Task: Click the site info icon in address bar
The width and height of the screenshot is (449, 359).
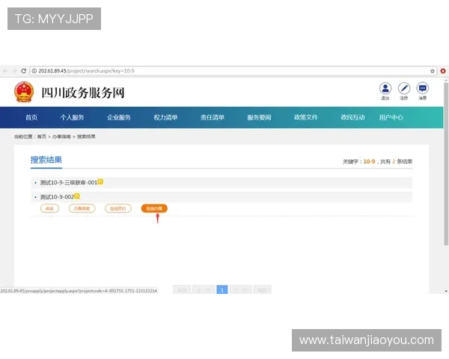Action: click(34, 71)
